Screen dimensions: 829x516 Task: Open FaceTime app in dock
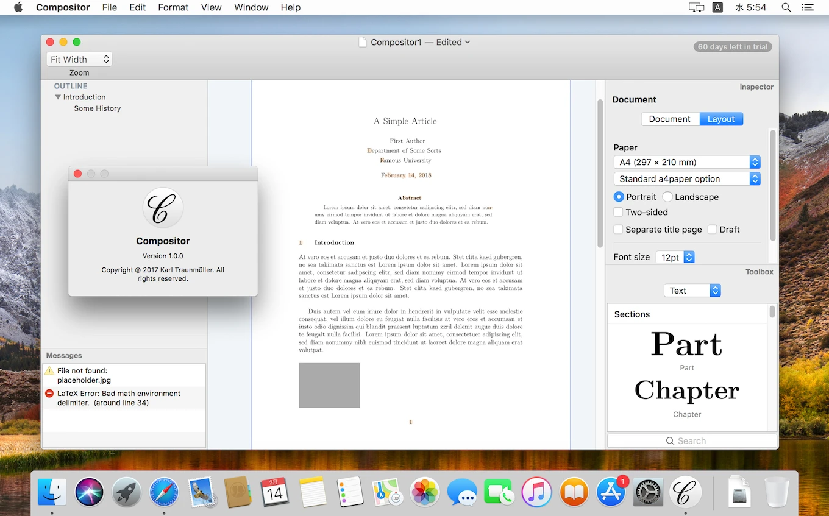(x=499, y=492)
